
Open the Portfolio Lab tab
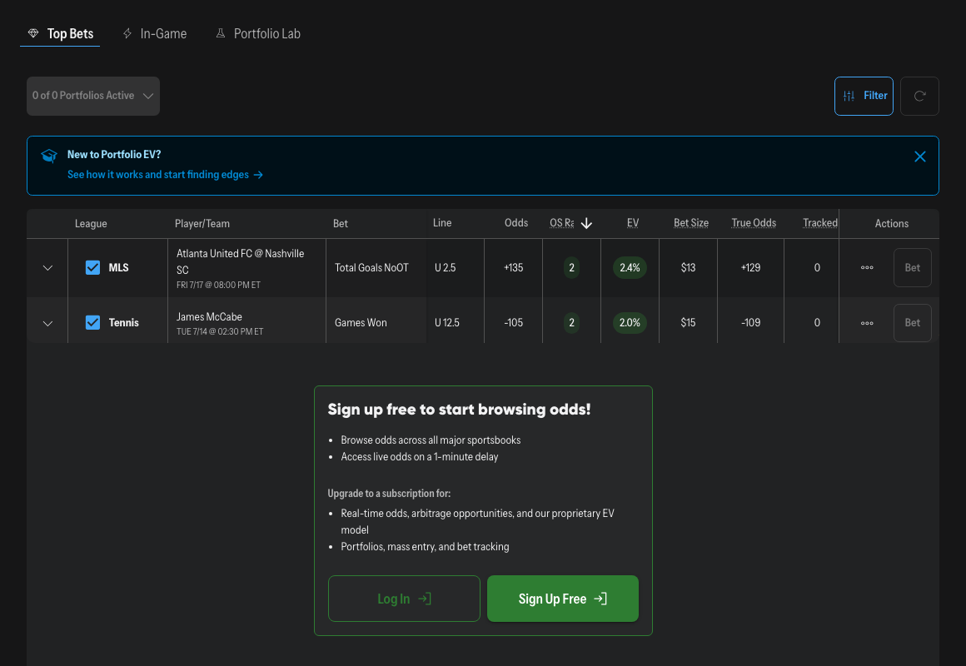(x=257, y=34)
